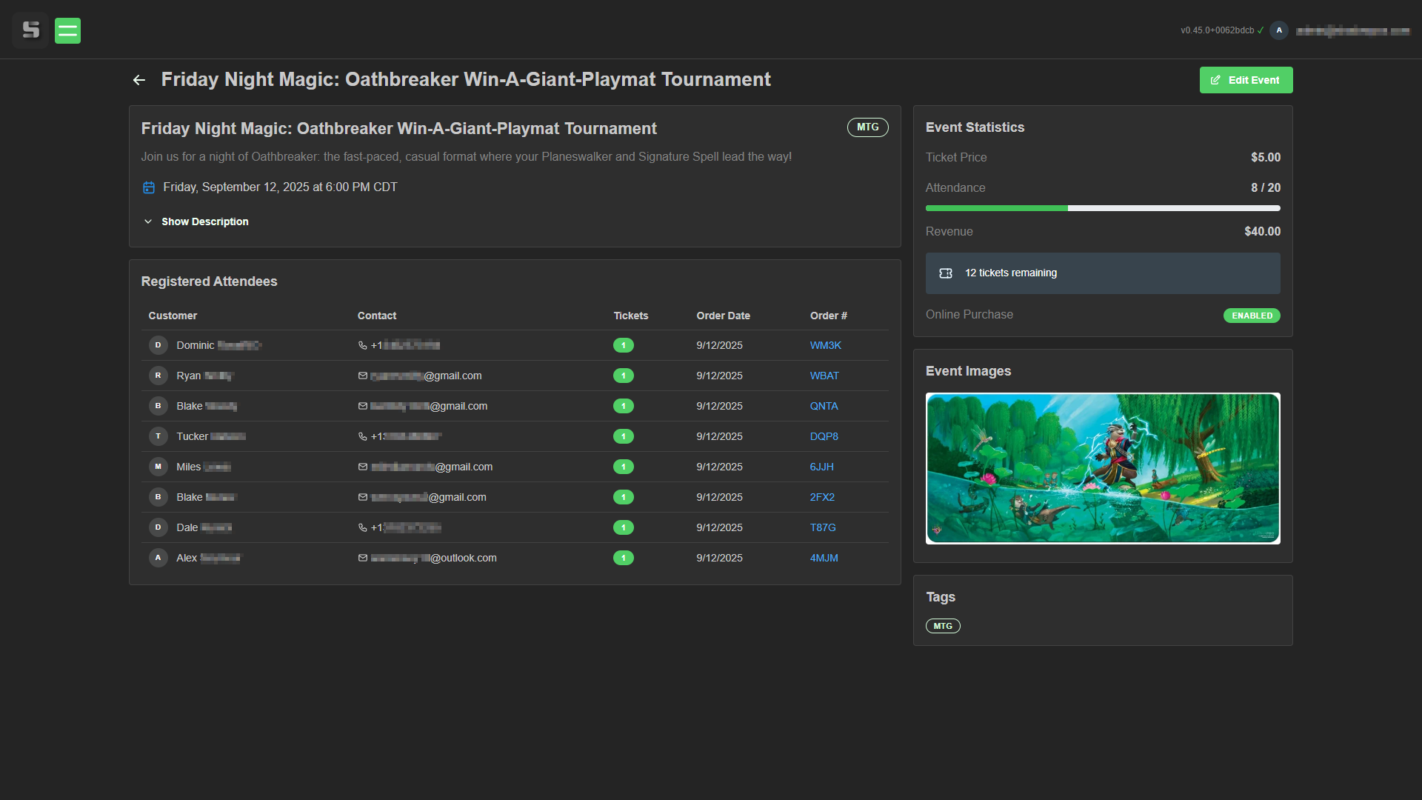The width and height of the screenshot is (1422, 800).
Task: Click Tucker's avatar initial T
Action: point(158,436)
